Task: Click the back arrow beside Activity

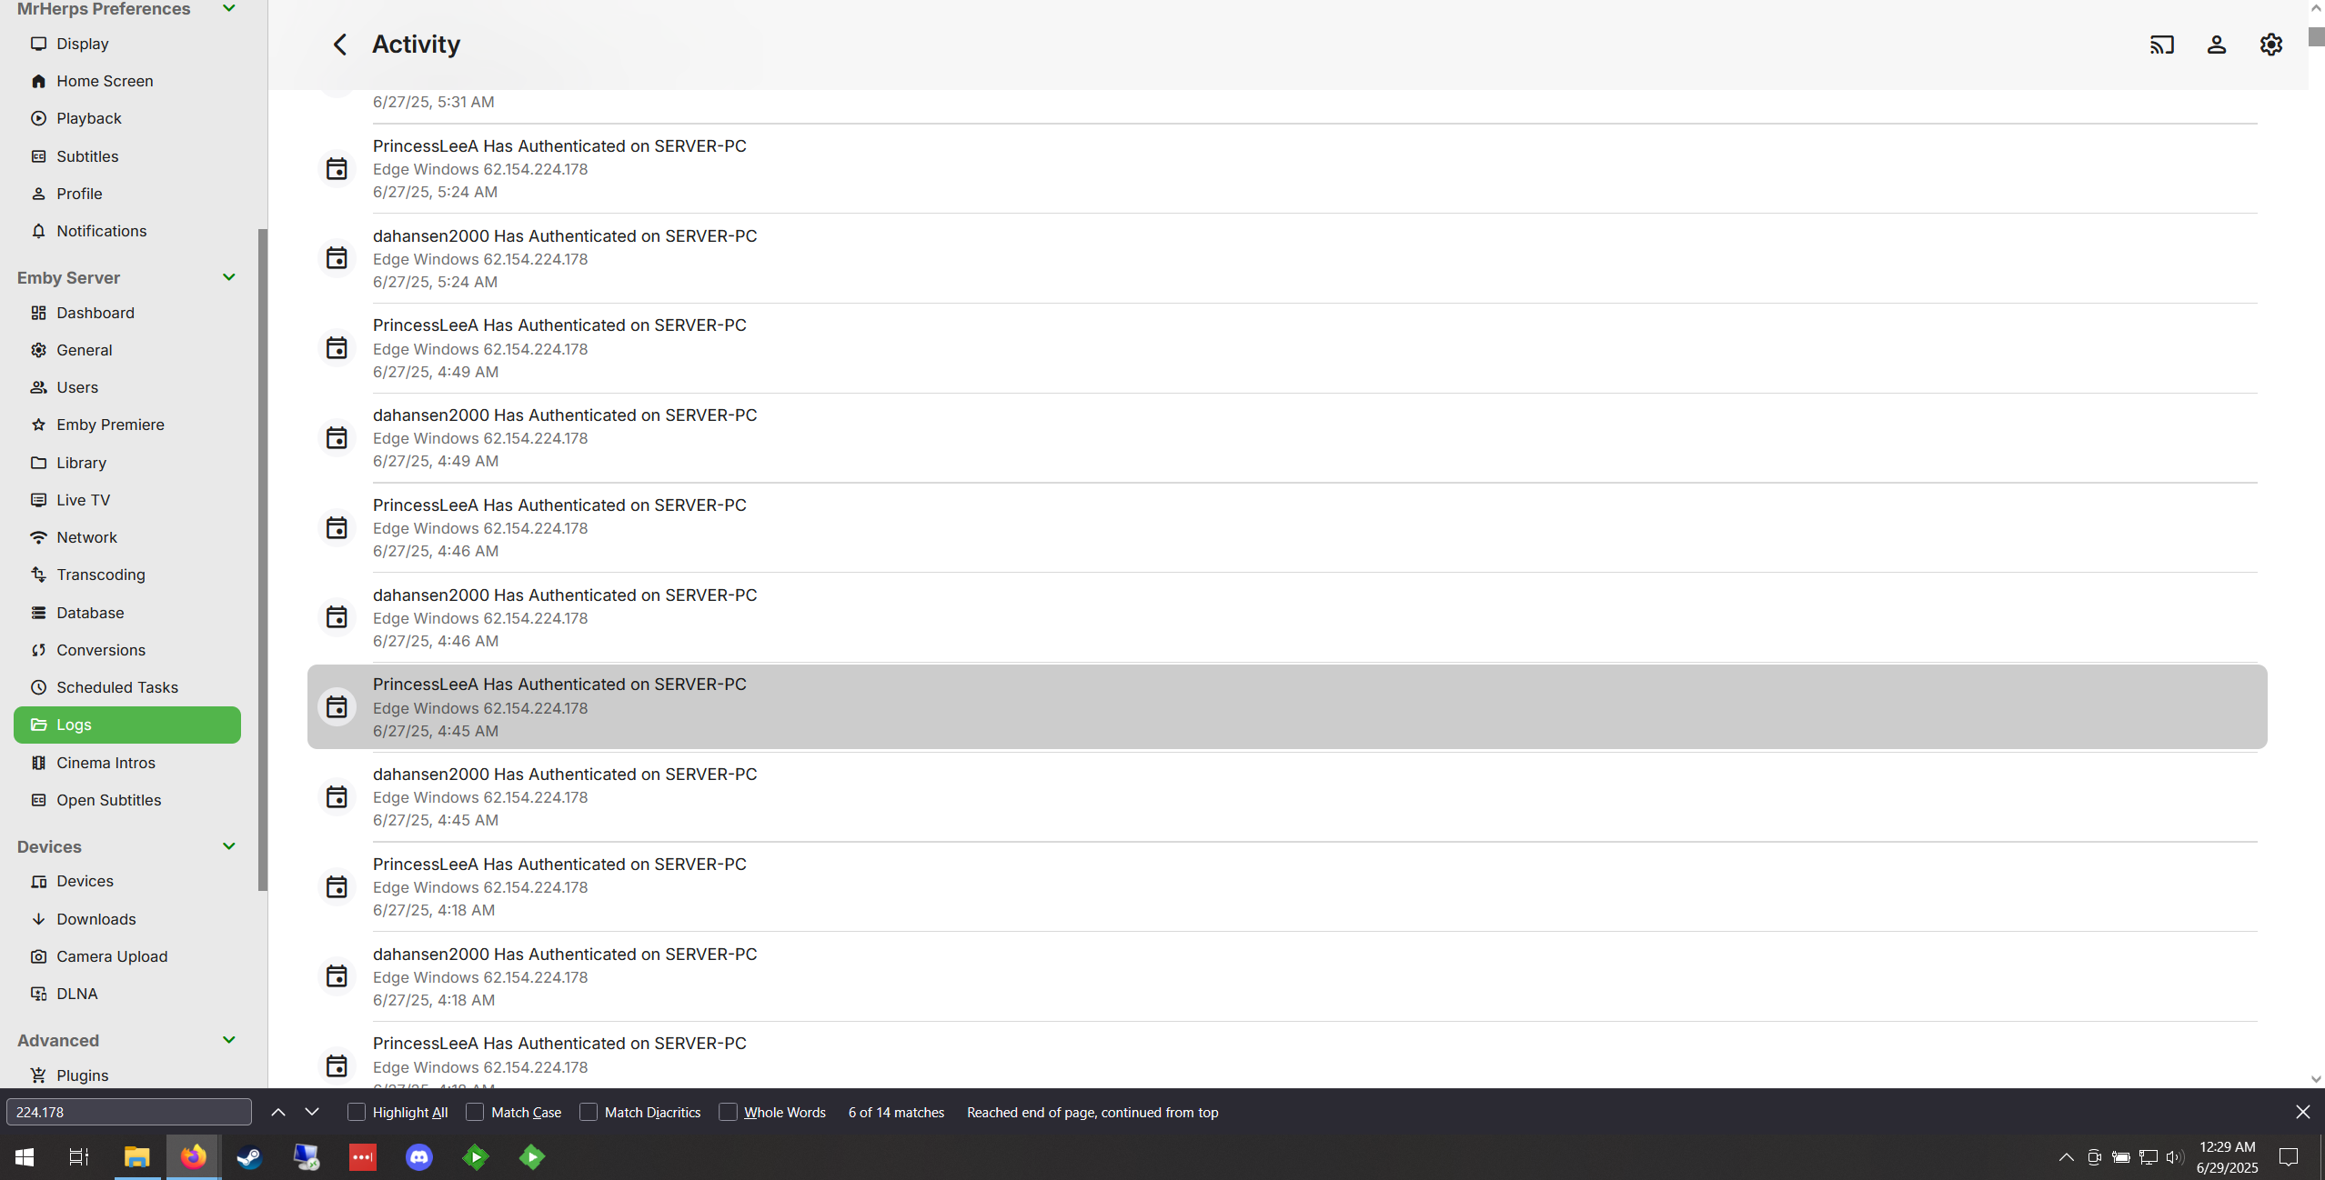Action: (340, 45)
